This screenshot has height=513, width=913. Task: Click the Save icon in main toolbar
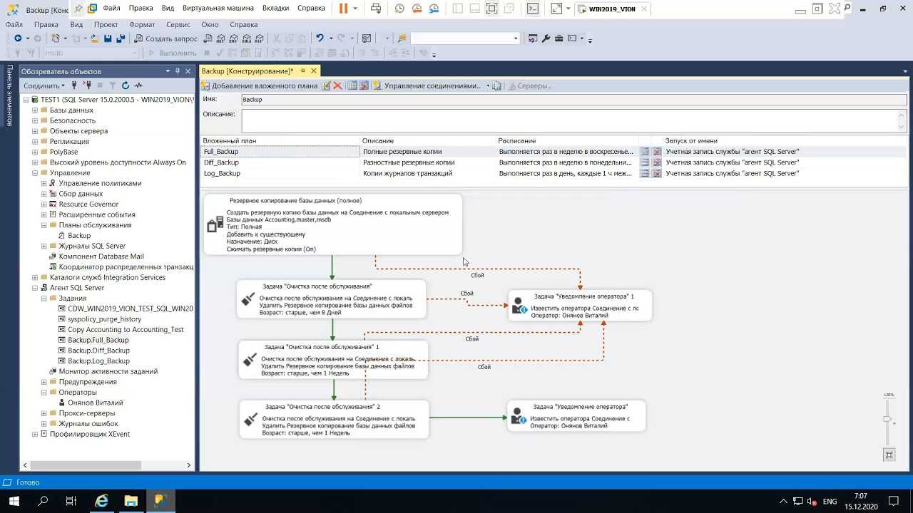(x=108, y=38)
